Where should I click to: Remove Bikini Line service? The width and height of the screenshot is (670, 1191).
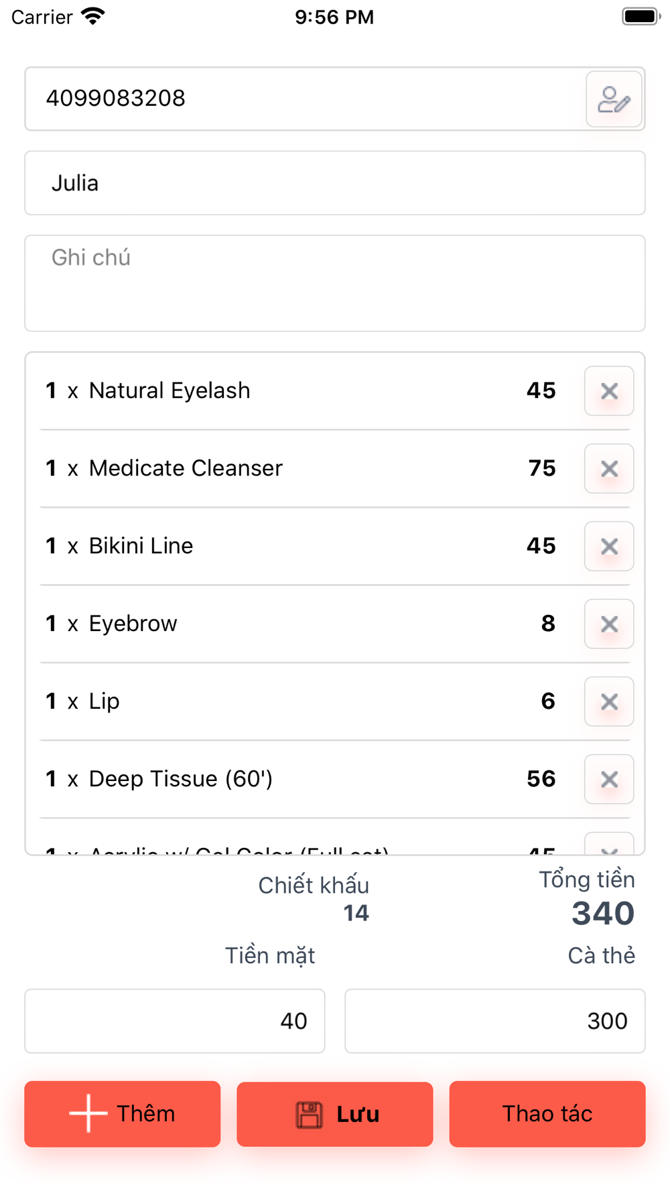pyautogui.click(x=608, y=547)
